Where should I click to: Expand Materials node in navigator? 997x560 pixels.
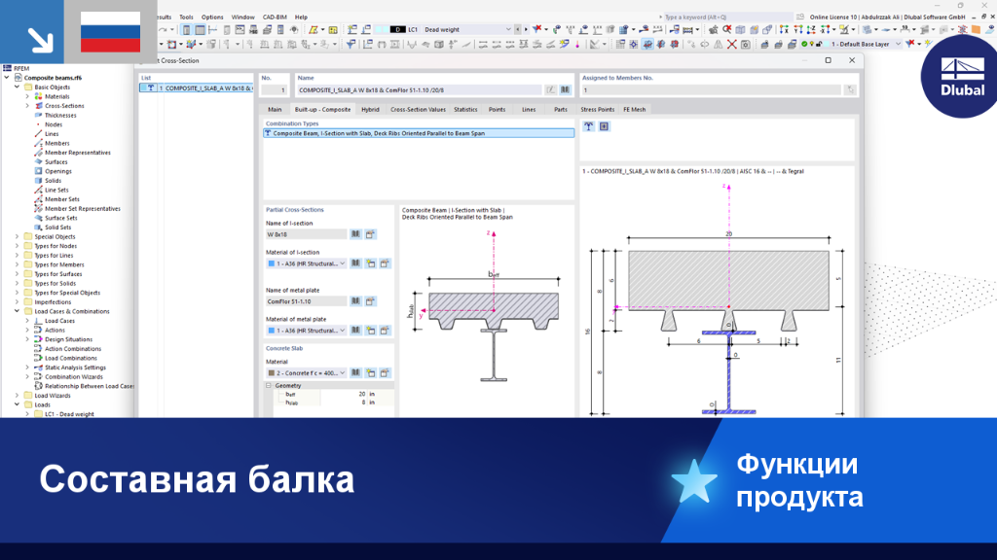27,96
